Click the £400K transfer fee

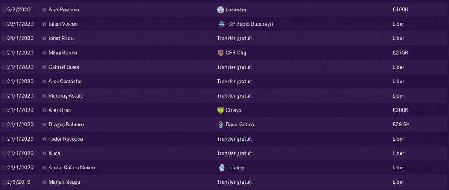pos(401,10)
